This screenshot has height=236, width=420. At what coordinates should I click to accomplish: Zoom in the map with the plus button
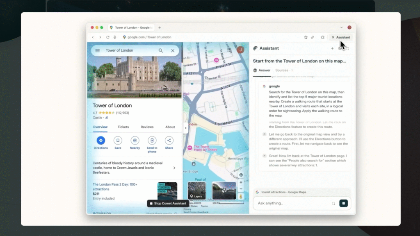(x=241, y=182)
